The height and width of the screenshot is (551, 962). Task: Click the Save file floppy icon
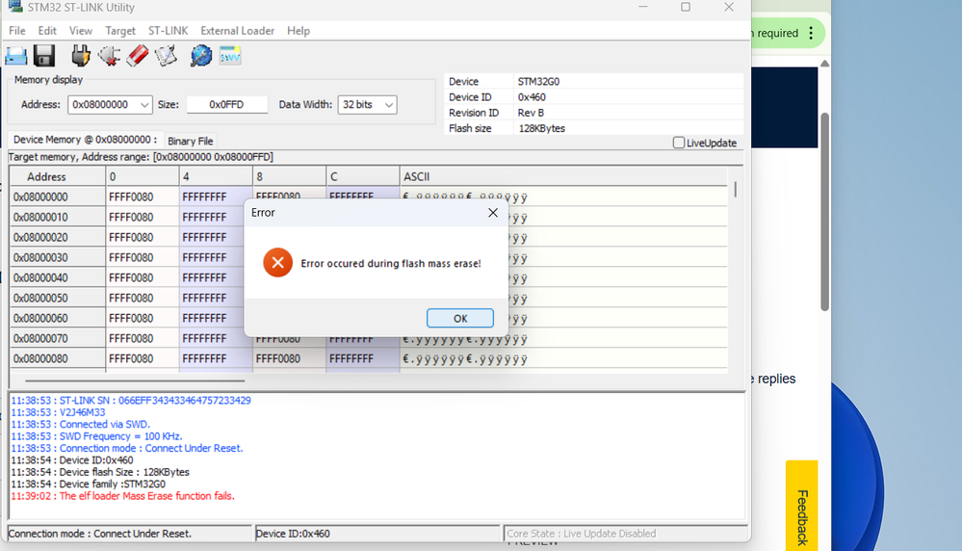44,56
